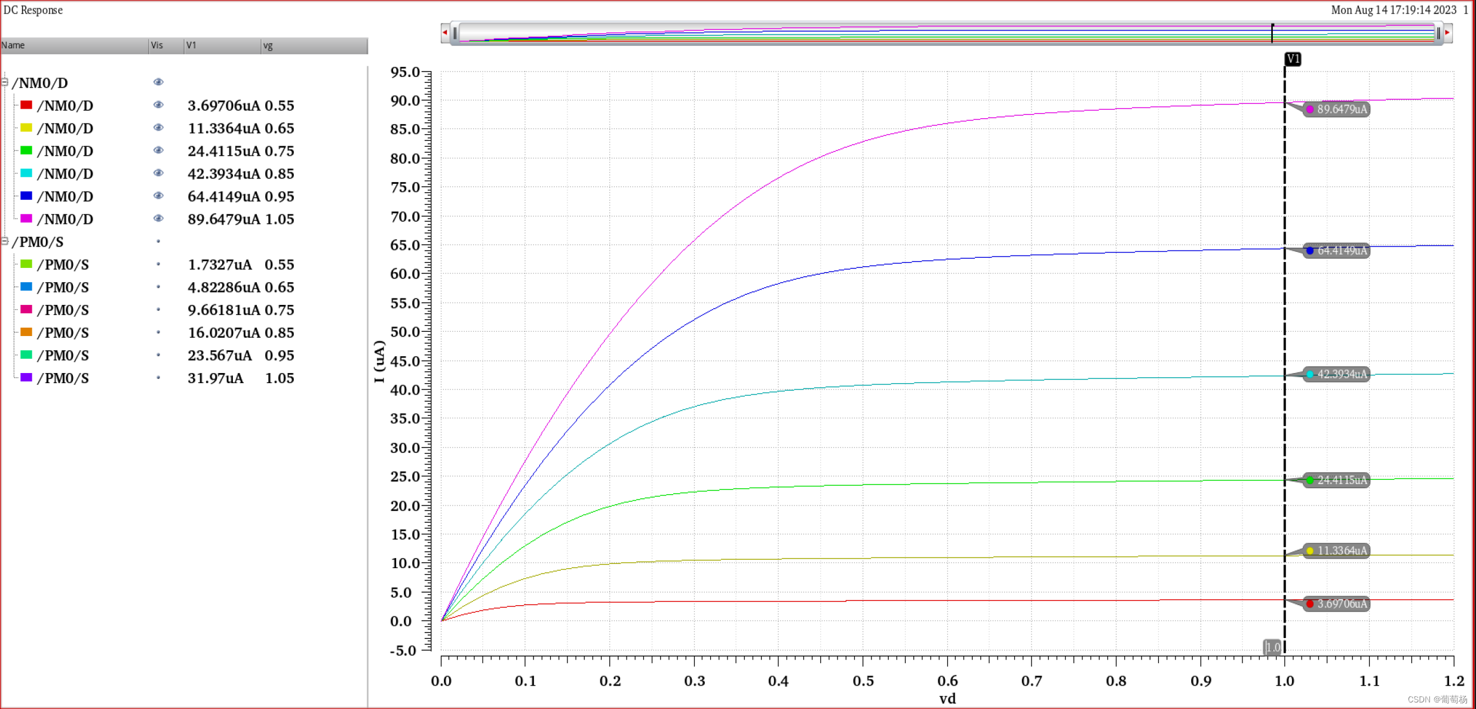This screenshot has height=709, width=1476.
Task: Click the 3.69706uA red marker label
Action: coord(1337,604)
